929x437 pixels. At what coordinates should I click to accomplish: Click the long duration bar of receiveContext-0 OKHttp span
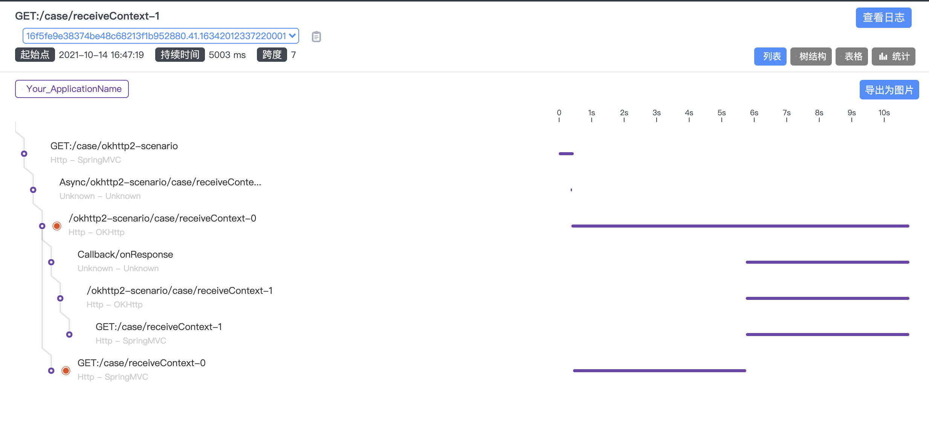coord(740,226)
